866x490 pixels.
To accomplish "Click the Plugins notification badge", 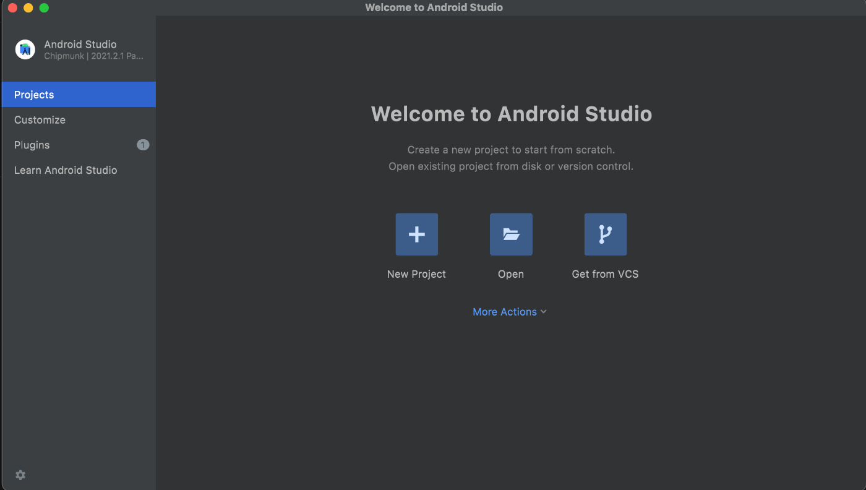I will click(143, 145).
